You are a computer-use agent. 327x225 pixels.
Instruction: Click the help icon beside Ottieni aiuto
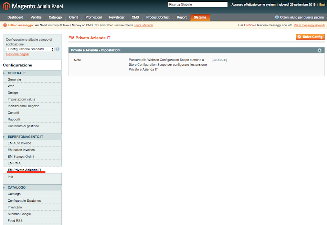coord(277,17)
